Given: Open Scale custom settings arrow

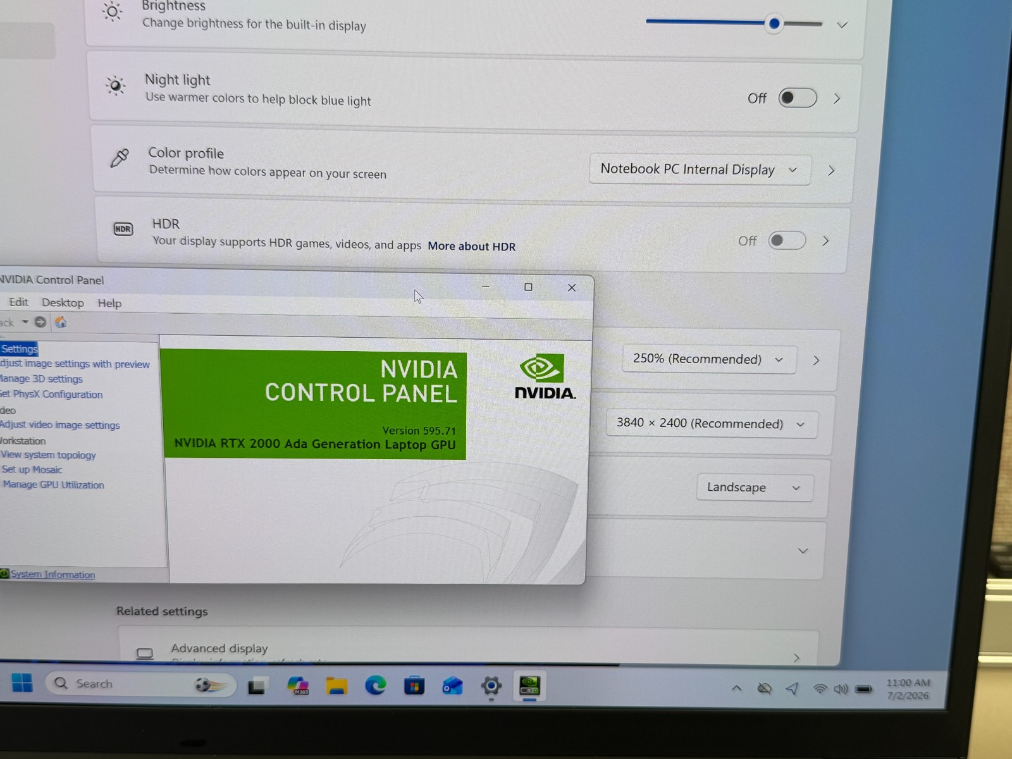Looking at the screenshot, I should (816, 361).
